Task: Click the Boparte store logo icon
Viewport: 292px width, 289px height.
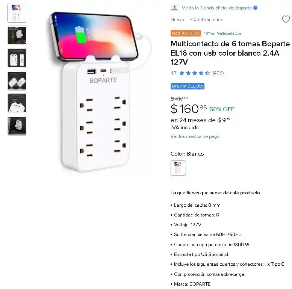Action: click(174, 8)
